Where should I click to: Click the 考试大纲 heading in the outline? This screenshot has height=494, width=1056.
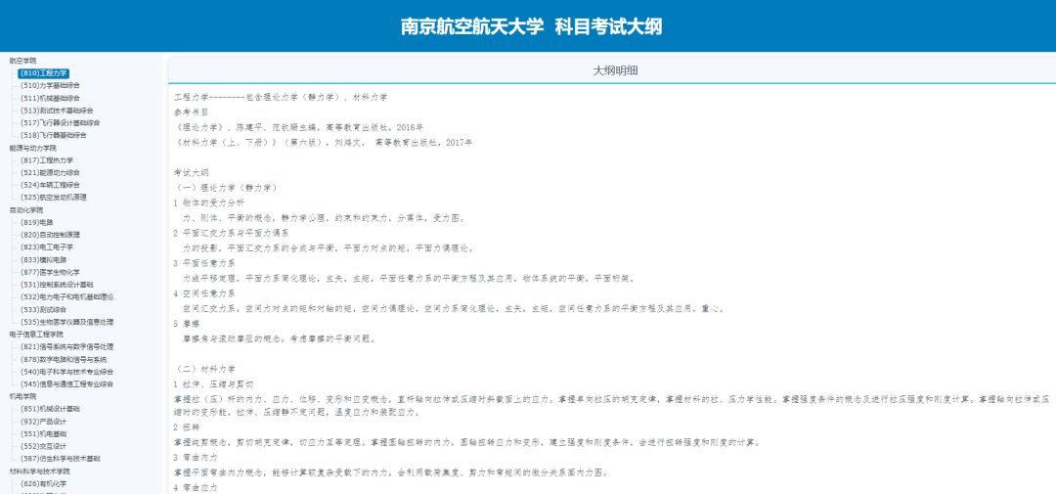pos(192,172)
